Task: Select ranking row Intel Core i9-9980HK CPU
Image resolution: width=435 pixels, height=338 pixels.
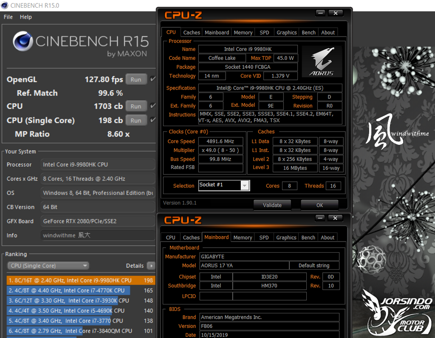Action: point(81,280)
